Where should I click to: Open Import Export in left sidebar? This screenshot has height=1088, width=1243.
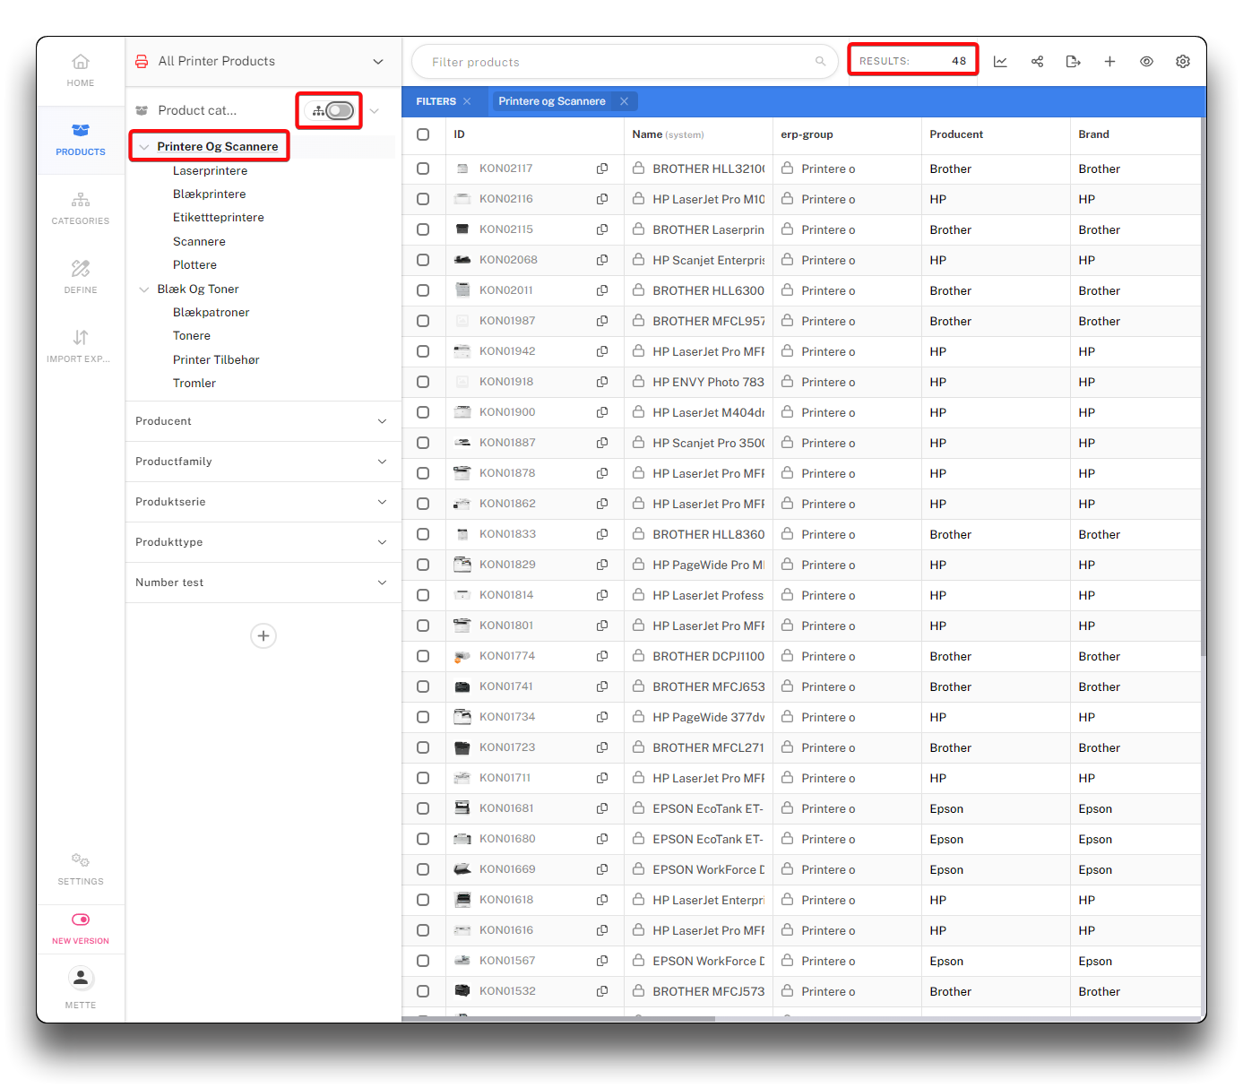point(81,346)
